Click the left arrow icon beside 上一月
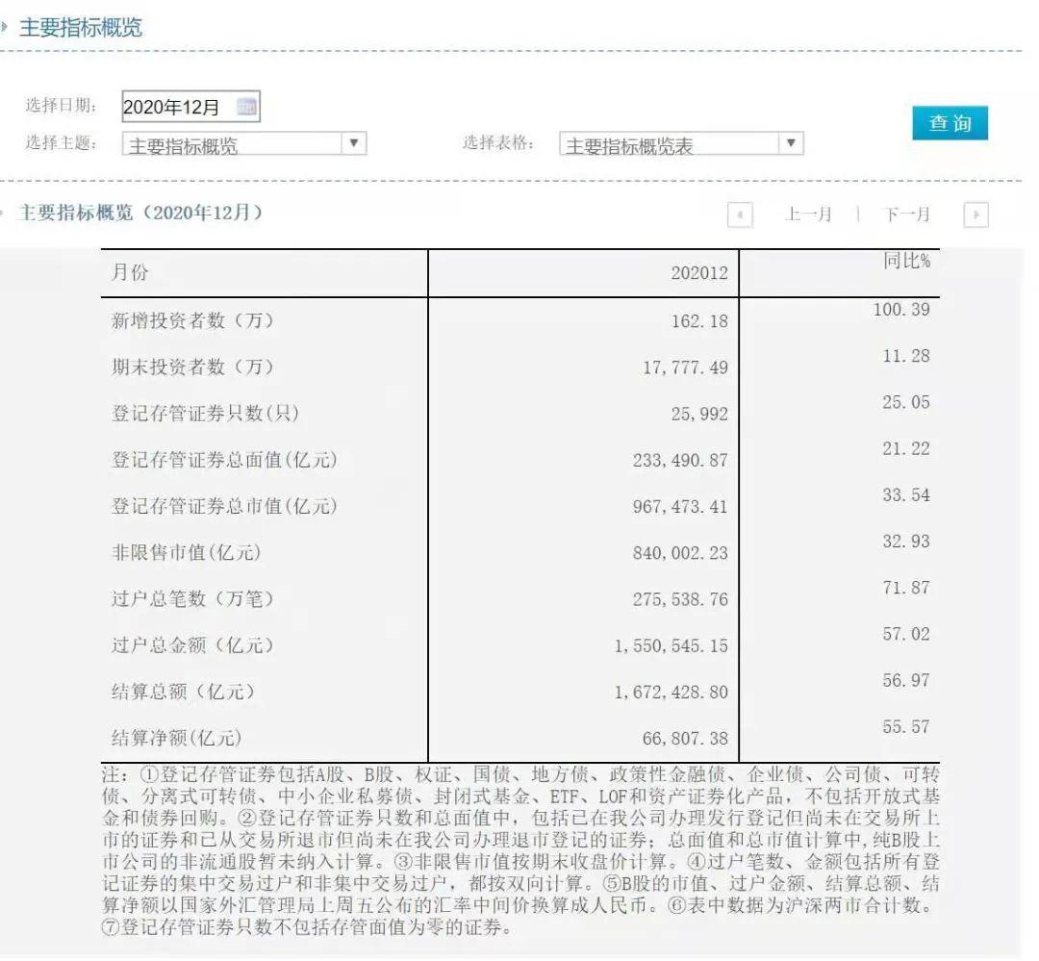 739,215
